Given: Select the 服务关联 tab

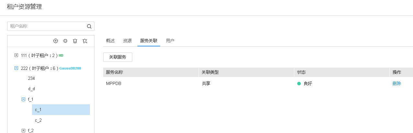Looking at the screenshot, I should (149, 41).
